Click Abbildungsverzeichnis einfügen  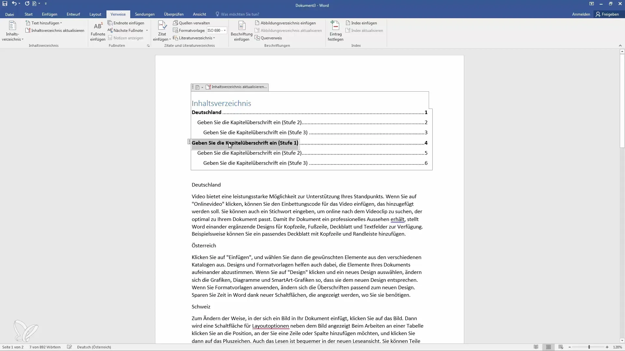click(x=285, y=23)
